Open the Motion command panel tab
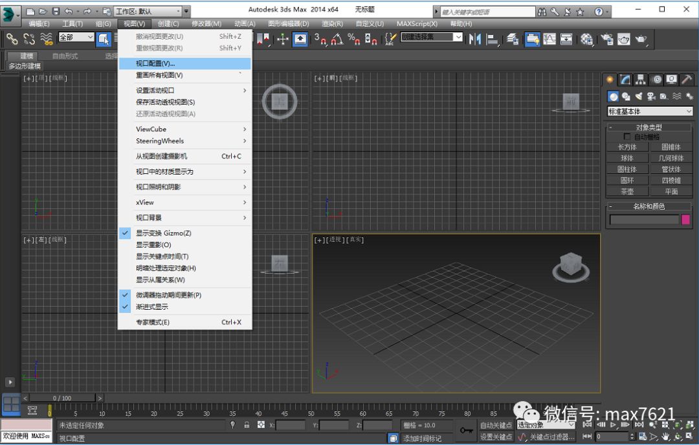Viewport: 699px width, 445px height. click(656, 80)
